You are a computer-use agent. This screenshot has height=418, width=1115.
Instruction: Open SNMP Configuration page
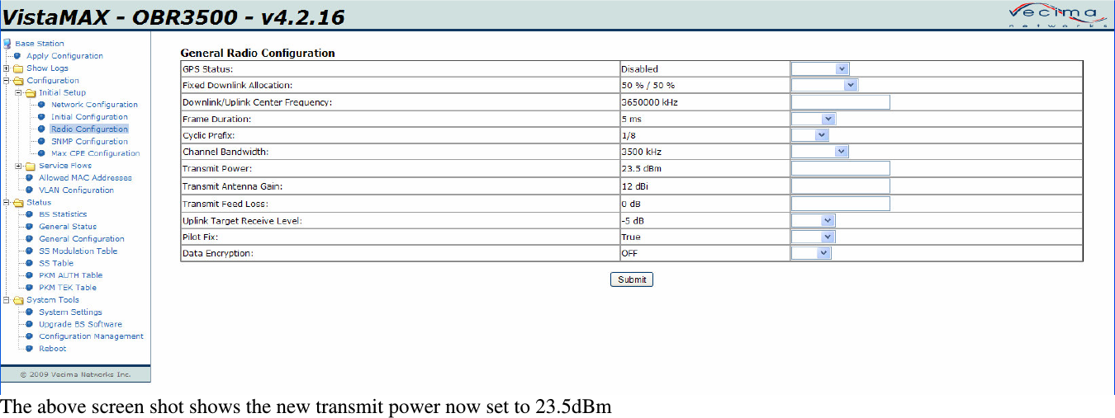coord(89,142)
